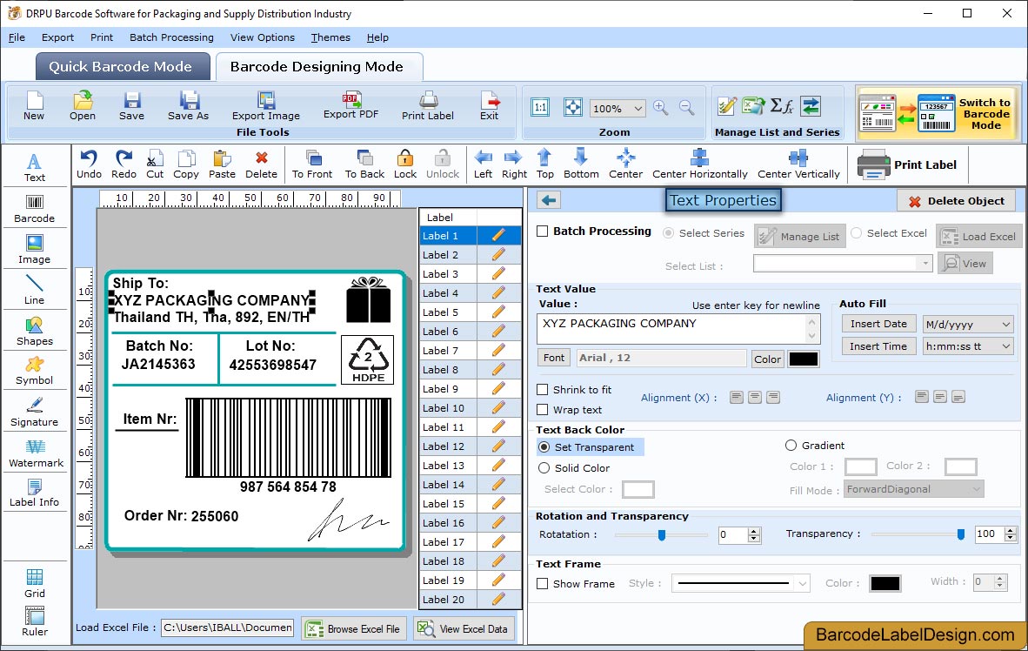Select the Watermark tool
The width and height of the screenshot is (1028, 651).
click(36, 453)
